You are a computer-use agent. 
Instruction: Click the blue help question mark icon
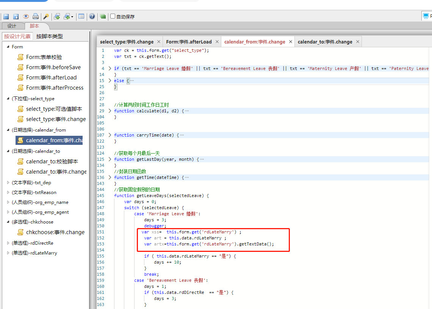[92, 17]
